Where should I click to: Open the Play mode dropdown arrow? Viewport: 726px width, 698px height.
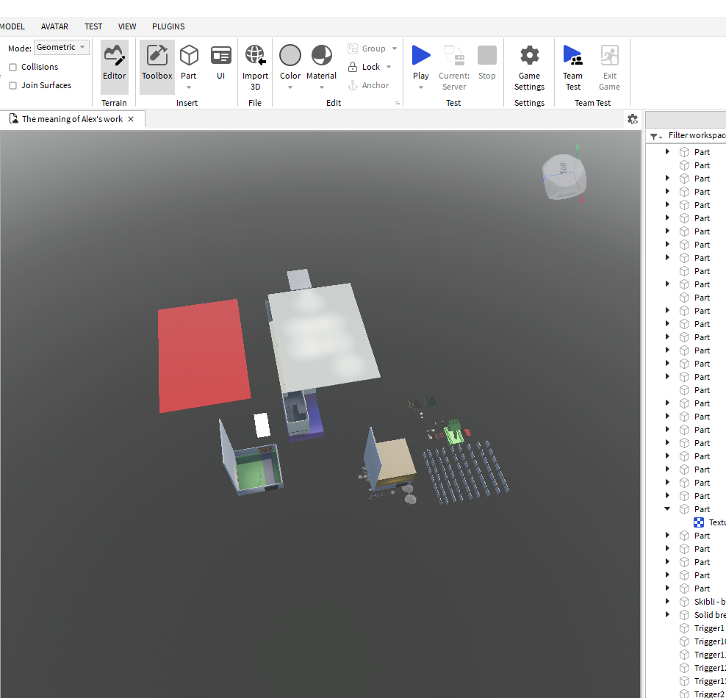[x=421, y=87]
